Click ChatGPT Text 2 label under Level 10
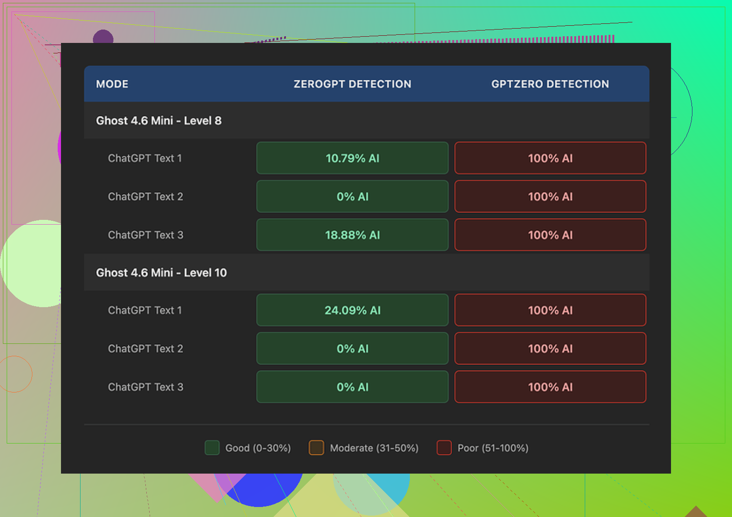Image resolution: width=732 pixels, height=517 pixels. click(x=145, y=349)
